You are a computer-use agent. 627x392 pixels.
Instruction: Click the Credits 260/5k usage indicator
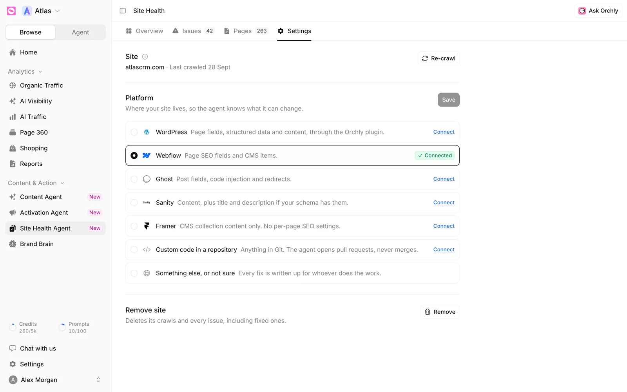[23, 327]
